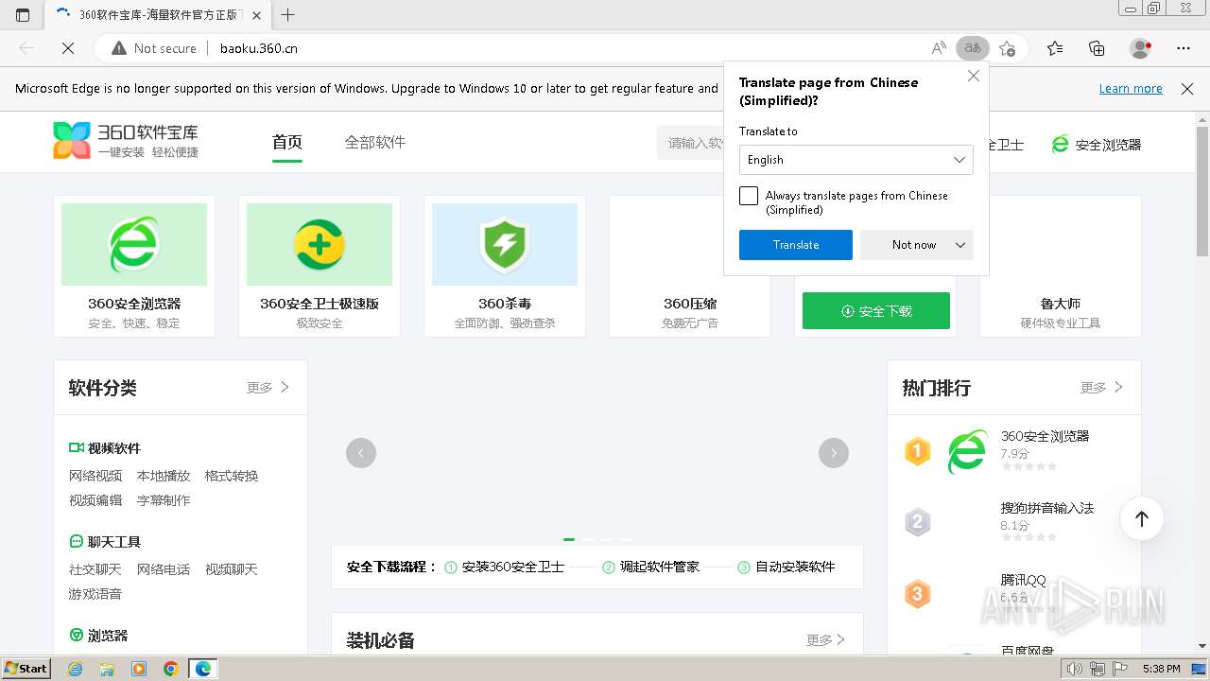Click the 360软件宝库 logo
This screenshot has height=681, width=1210.
click(x=126, y=141)
